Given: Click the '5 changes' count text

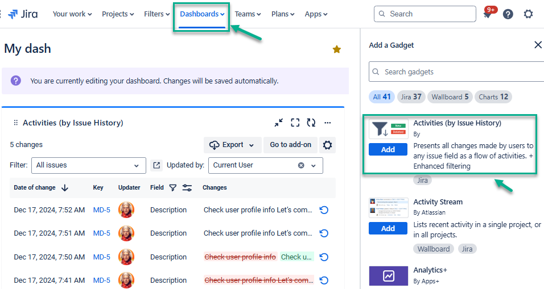Looking at the screenshot, I should point(26,145).
